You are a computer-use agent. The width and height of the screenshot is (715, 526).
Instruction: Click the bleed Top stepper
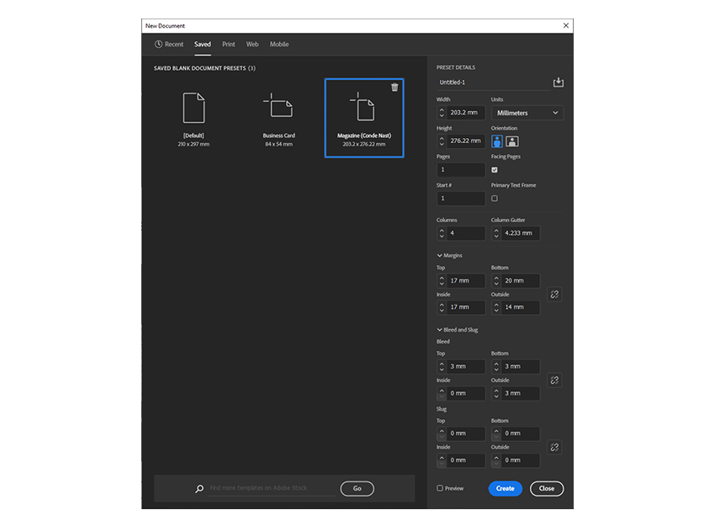point(442,366)
